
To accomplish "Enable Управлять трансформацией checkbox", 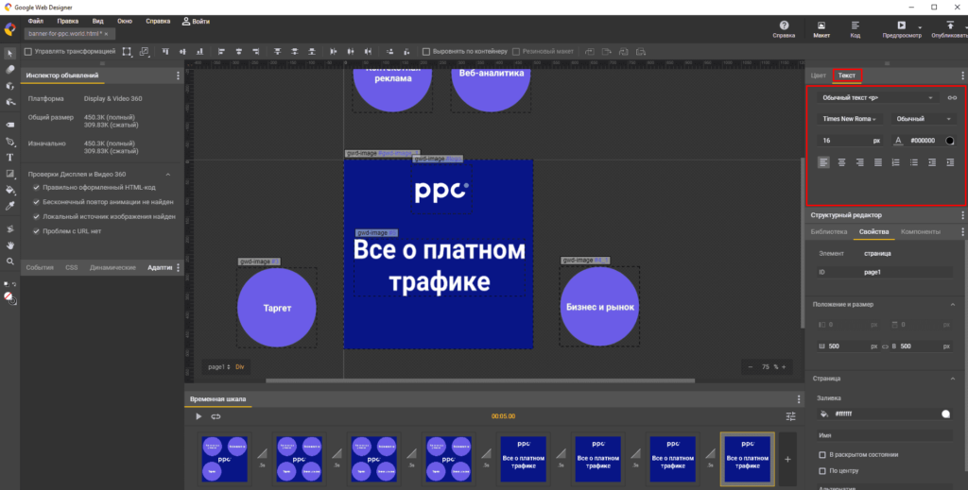I will (27, 51).
